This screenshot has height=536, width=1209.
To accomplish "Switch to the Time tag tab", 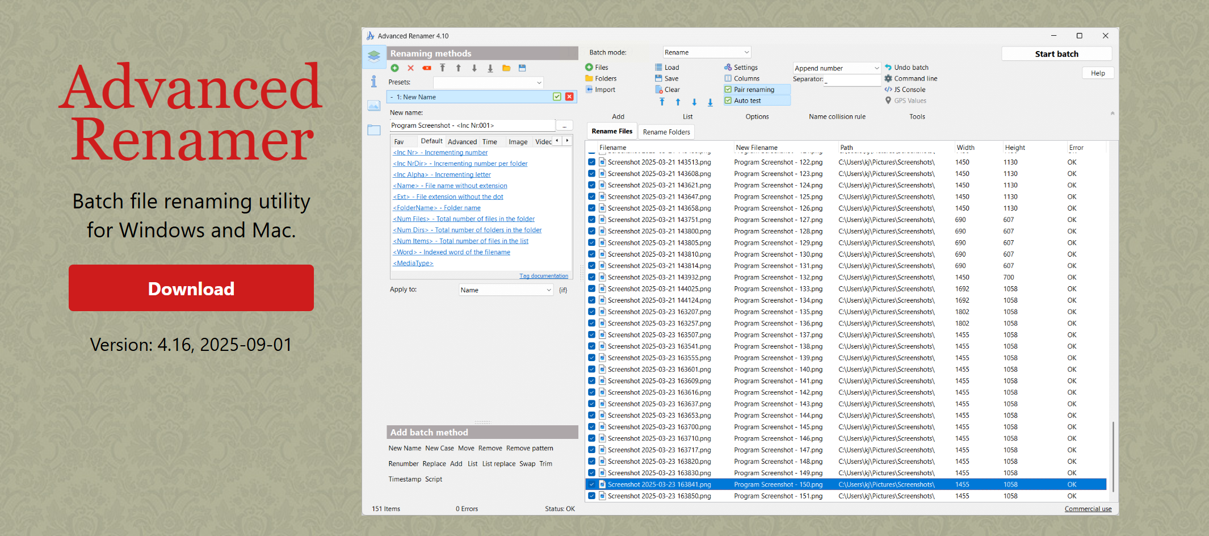I will (x=490, y=142).
